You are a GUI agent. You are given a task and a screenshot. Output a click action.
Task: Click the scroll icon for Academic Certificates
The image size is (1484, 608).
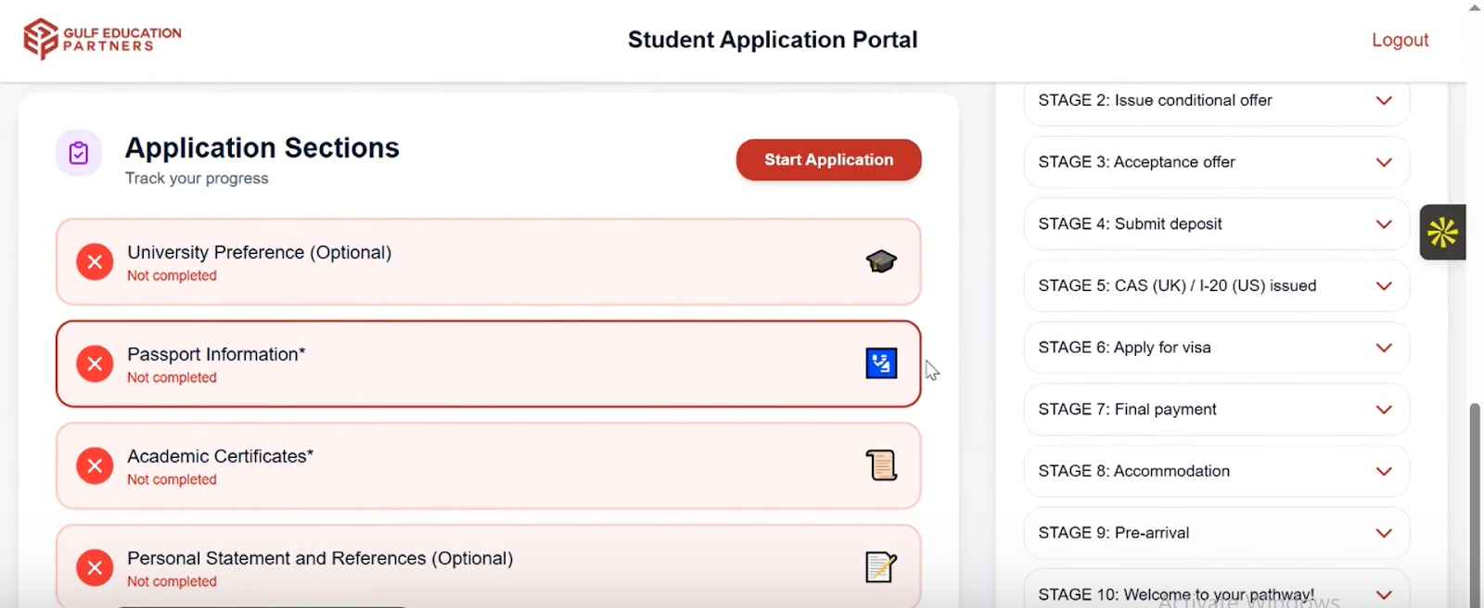click(x=880, y=464)
